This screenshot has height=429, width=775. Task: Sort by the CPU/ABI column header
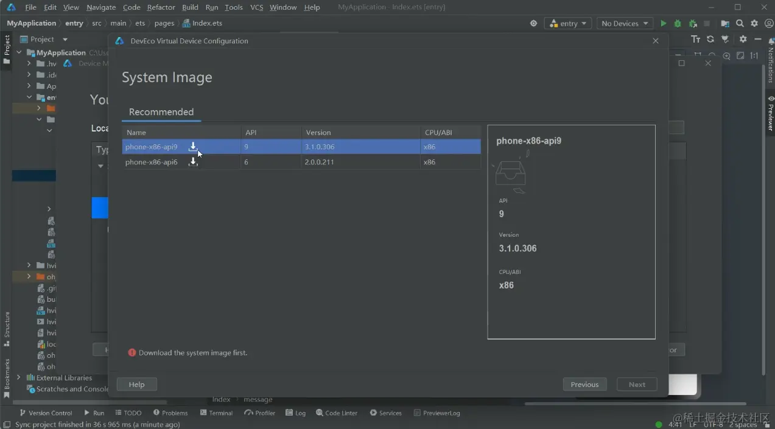(451, 132)
